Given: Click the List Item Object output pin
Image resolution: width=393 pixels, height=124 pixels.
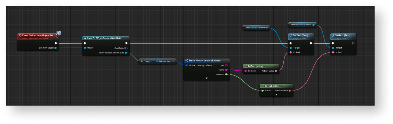Looking at the screenshot, I should [56, 48].
